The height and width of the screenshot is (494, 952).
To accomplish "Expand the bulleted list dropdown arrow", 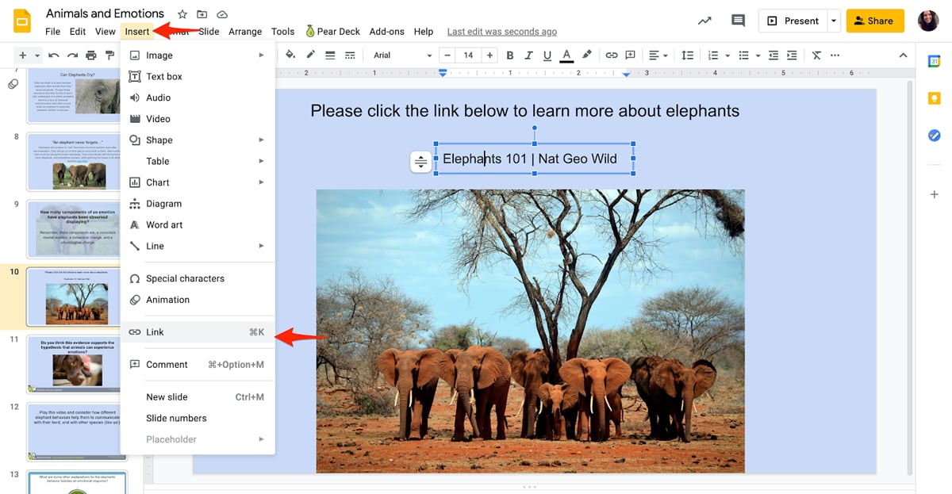I will (758, 56).
